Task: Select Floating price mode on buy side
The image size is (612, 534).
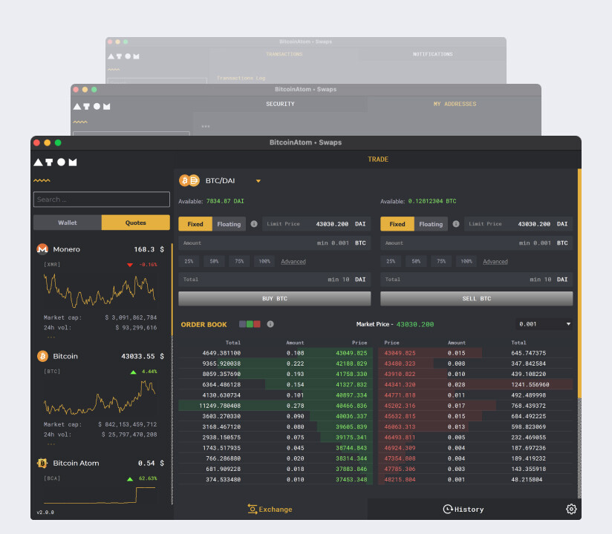Action: (x=229, y=224)
